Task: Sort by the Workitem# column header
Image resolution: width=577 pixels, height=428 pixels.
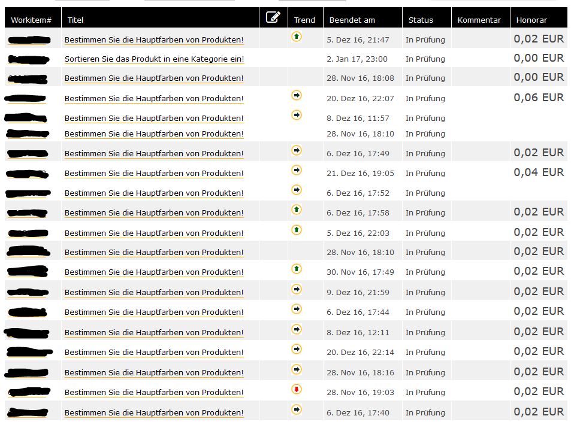Action: 31,20
